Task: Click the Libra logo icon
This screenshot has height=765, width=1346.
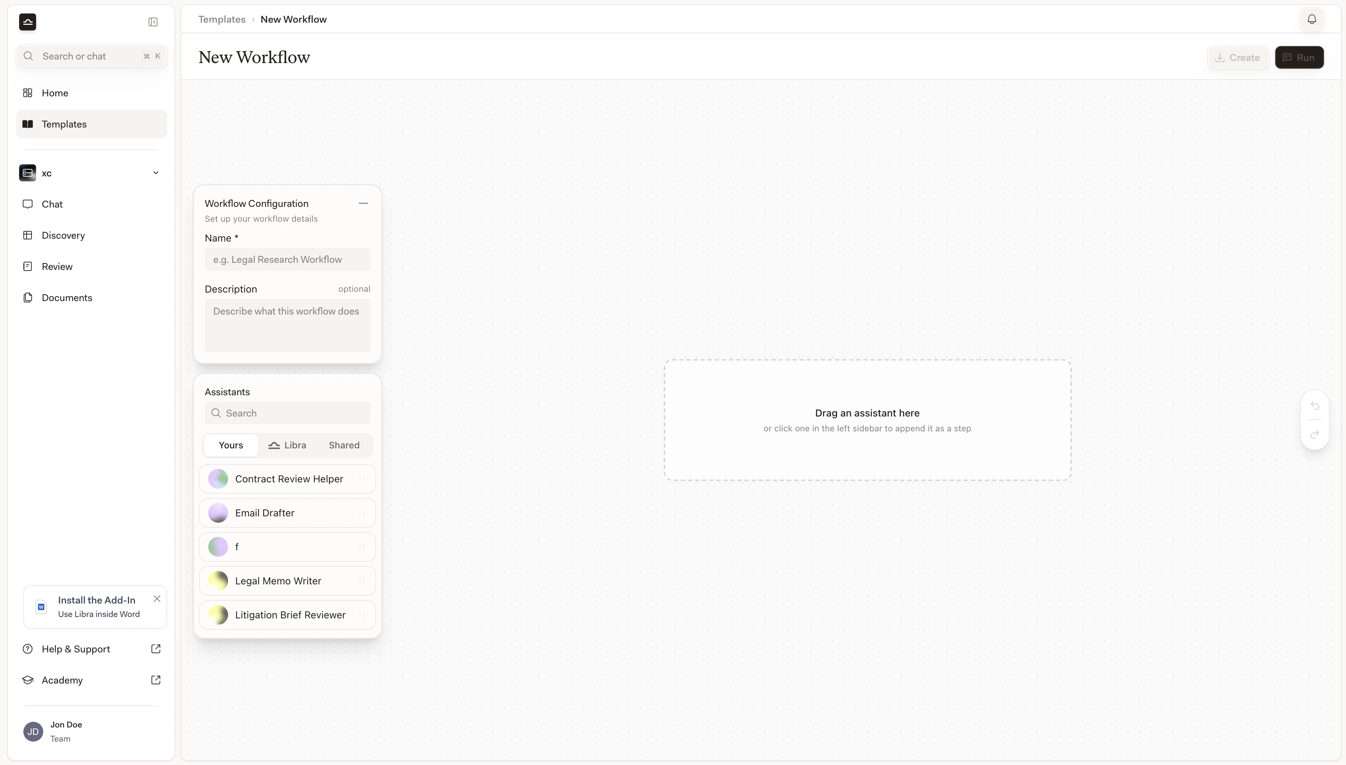Action: click(x=27, y=22)
